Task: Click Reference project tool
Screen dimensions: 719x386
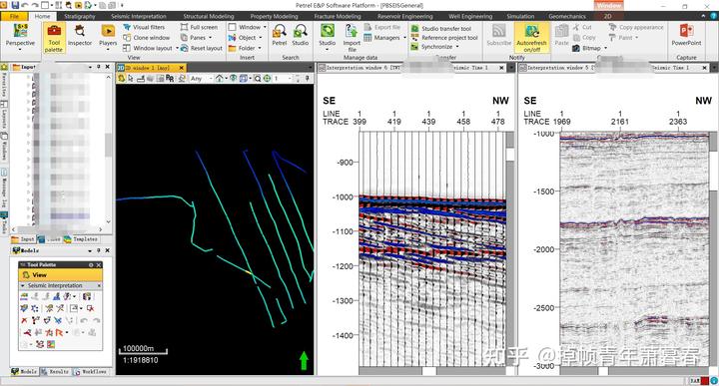Action: click(x=444, y=38)
